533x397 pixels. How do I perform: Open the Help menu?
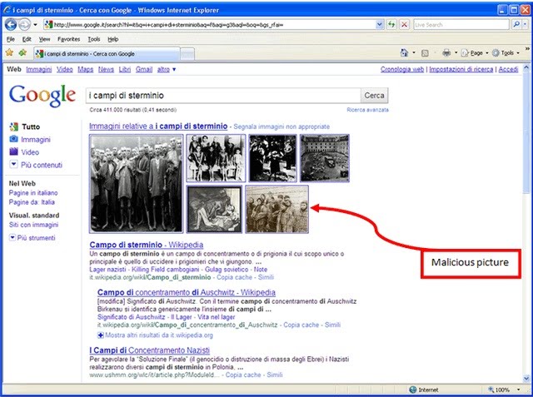pos(113,39)
